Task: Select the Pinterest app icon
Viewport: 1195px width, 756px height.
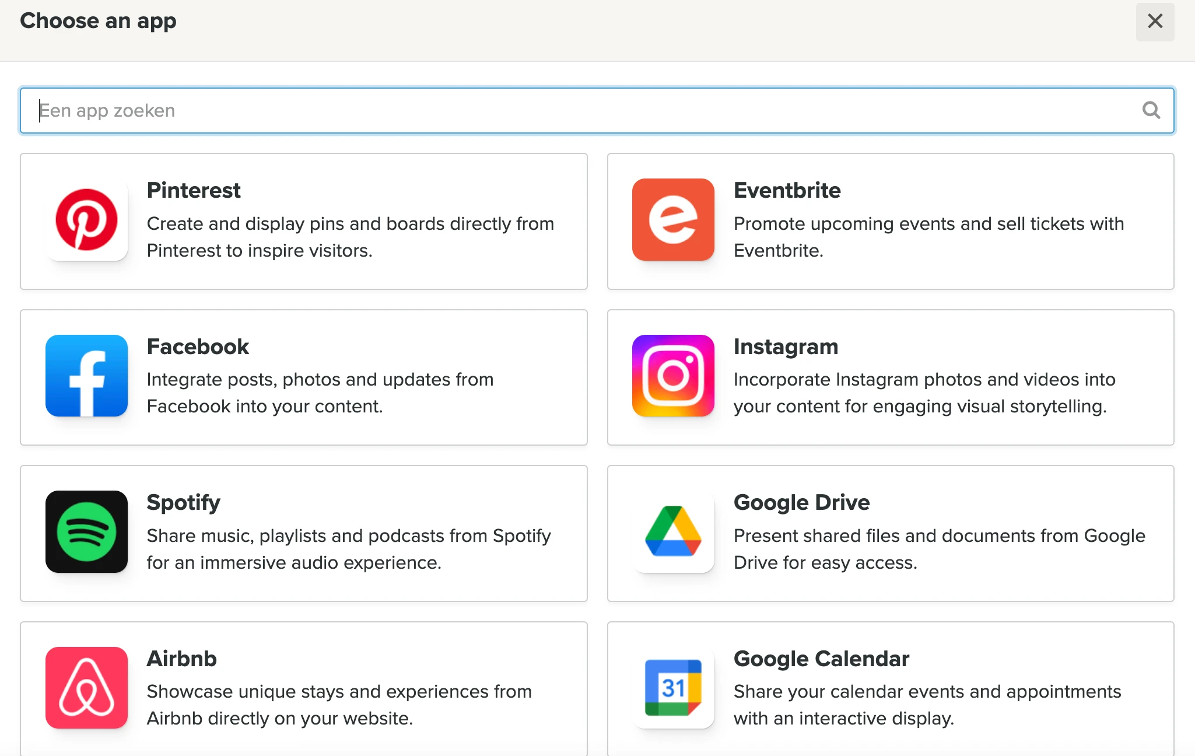Action: pos(86,220)
